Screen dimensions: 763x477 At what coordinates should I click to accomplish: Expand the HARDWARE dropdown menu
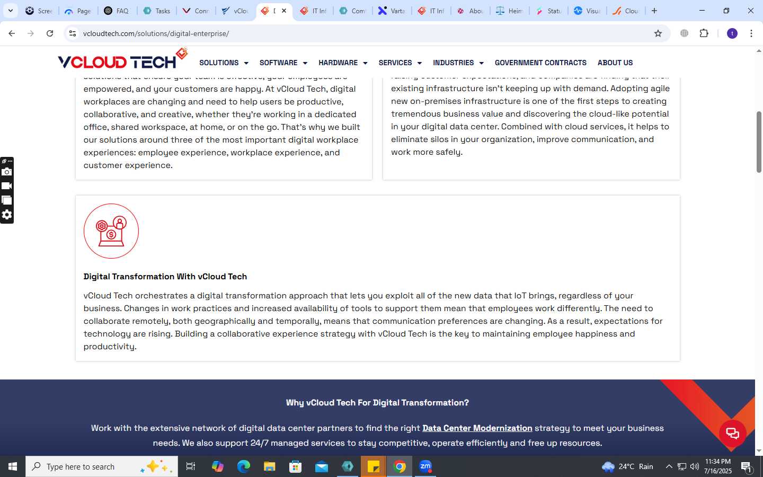click(x=343, y=63)
